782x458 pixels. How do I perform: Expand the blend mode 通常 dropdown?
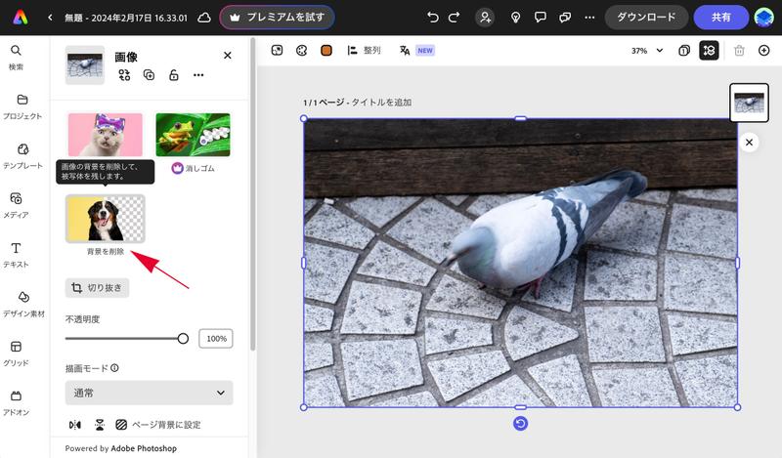[x=149, y=393]
